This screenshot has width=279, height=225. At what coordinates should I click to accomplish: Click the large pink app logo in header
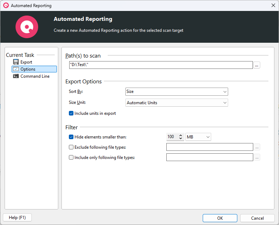point(26,27)
